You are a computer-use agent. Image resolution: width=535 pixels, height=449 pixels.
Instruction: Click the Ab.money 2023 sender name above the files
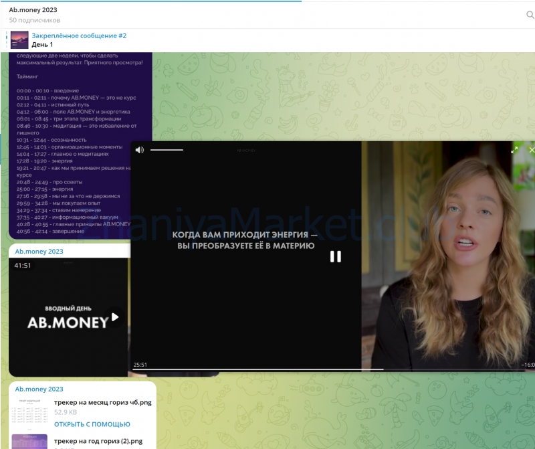(39, 389)
